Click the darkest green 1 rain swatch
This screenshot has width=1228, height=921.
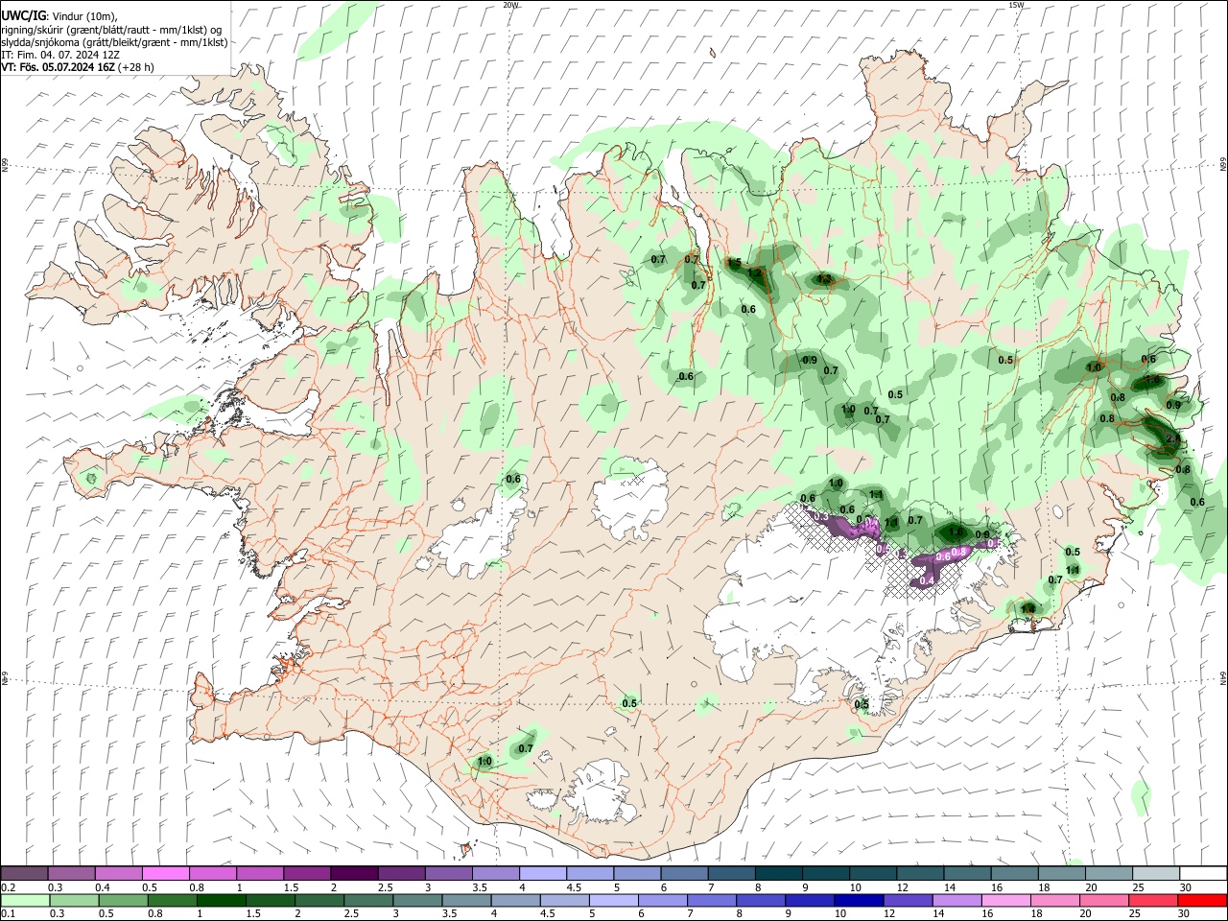click(x=221, y=901)
